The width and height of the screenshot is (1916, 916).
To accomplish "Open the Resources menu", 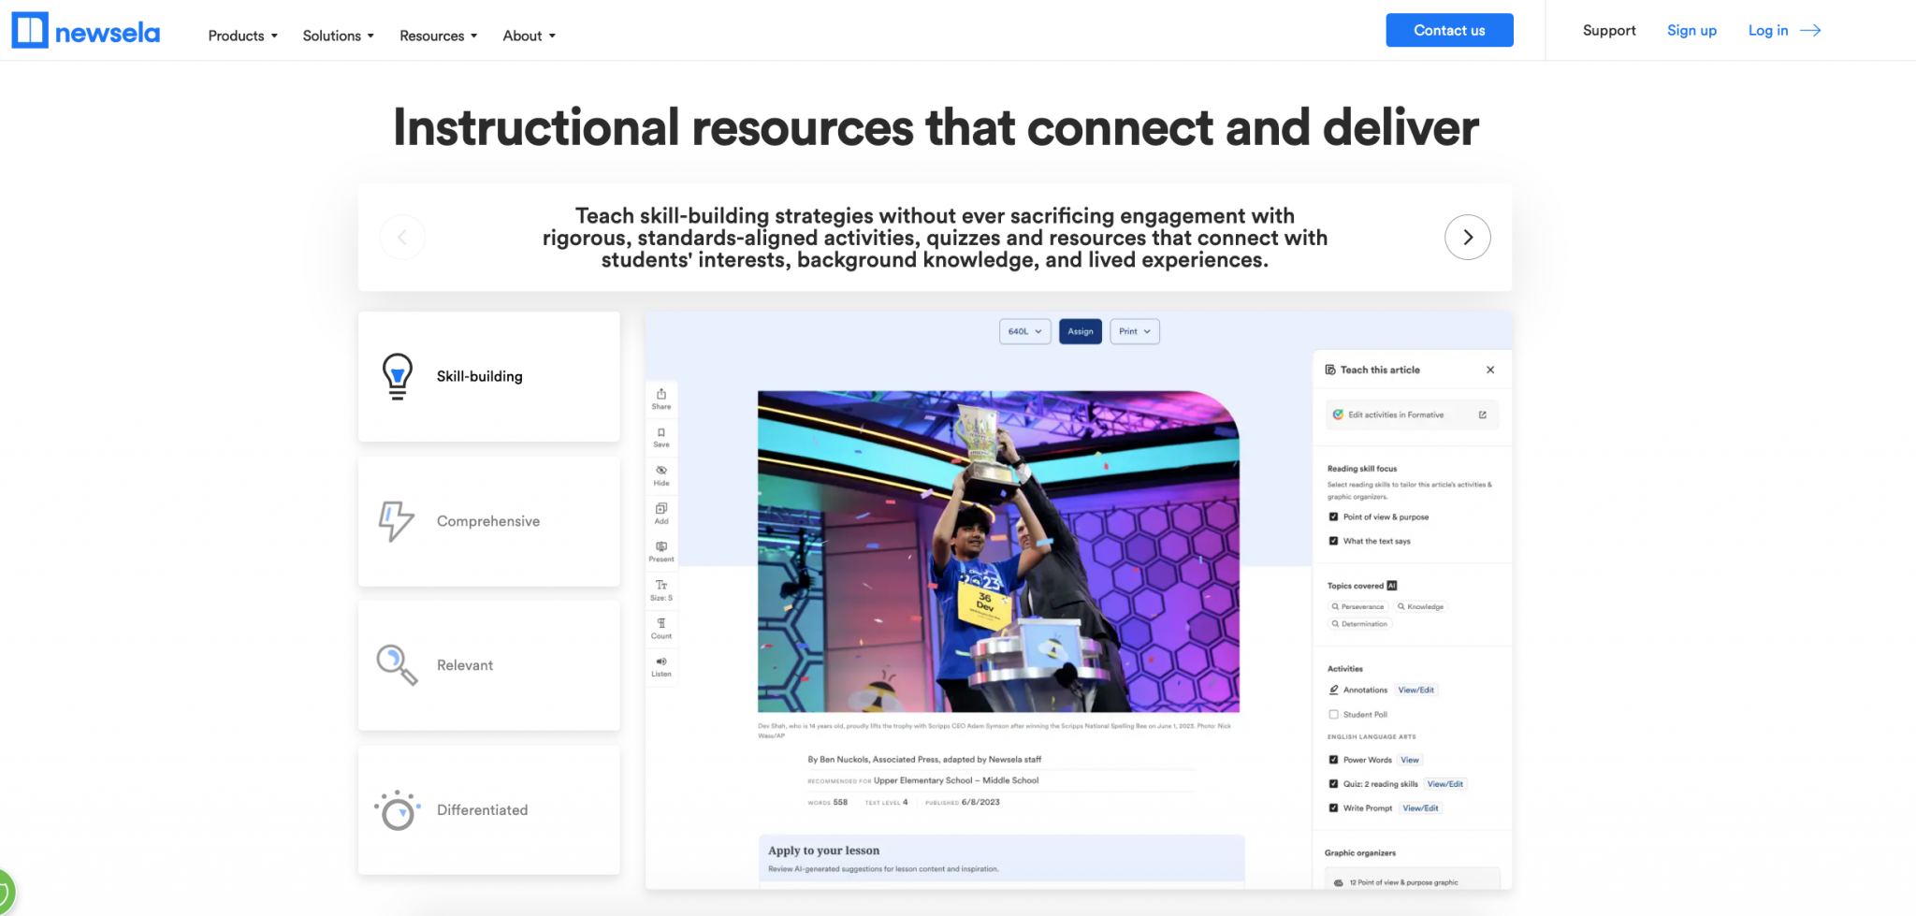I will pos(437,36).
